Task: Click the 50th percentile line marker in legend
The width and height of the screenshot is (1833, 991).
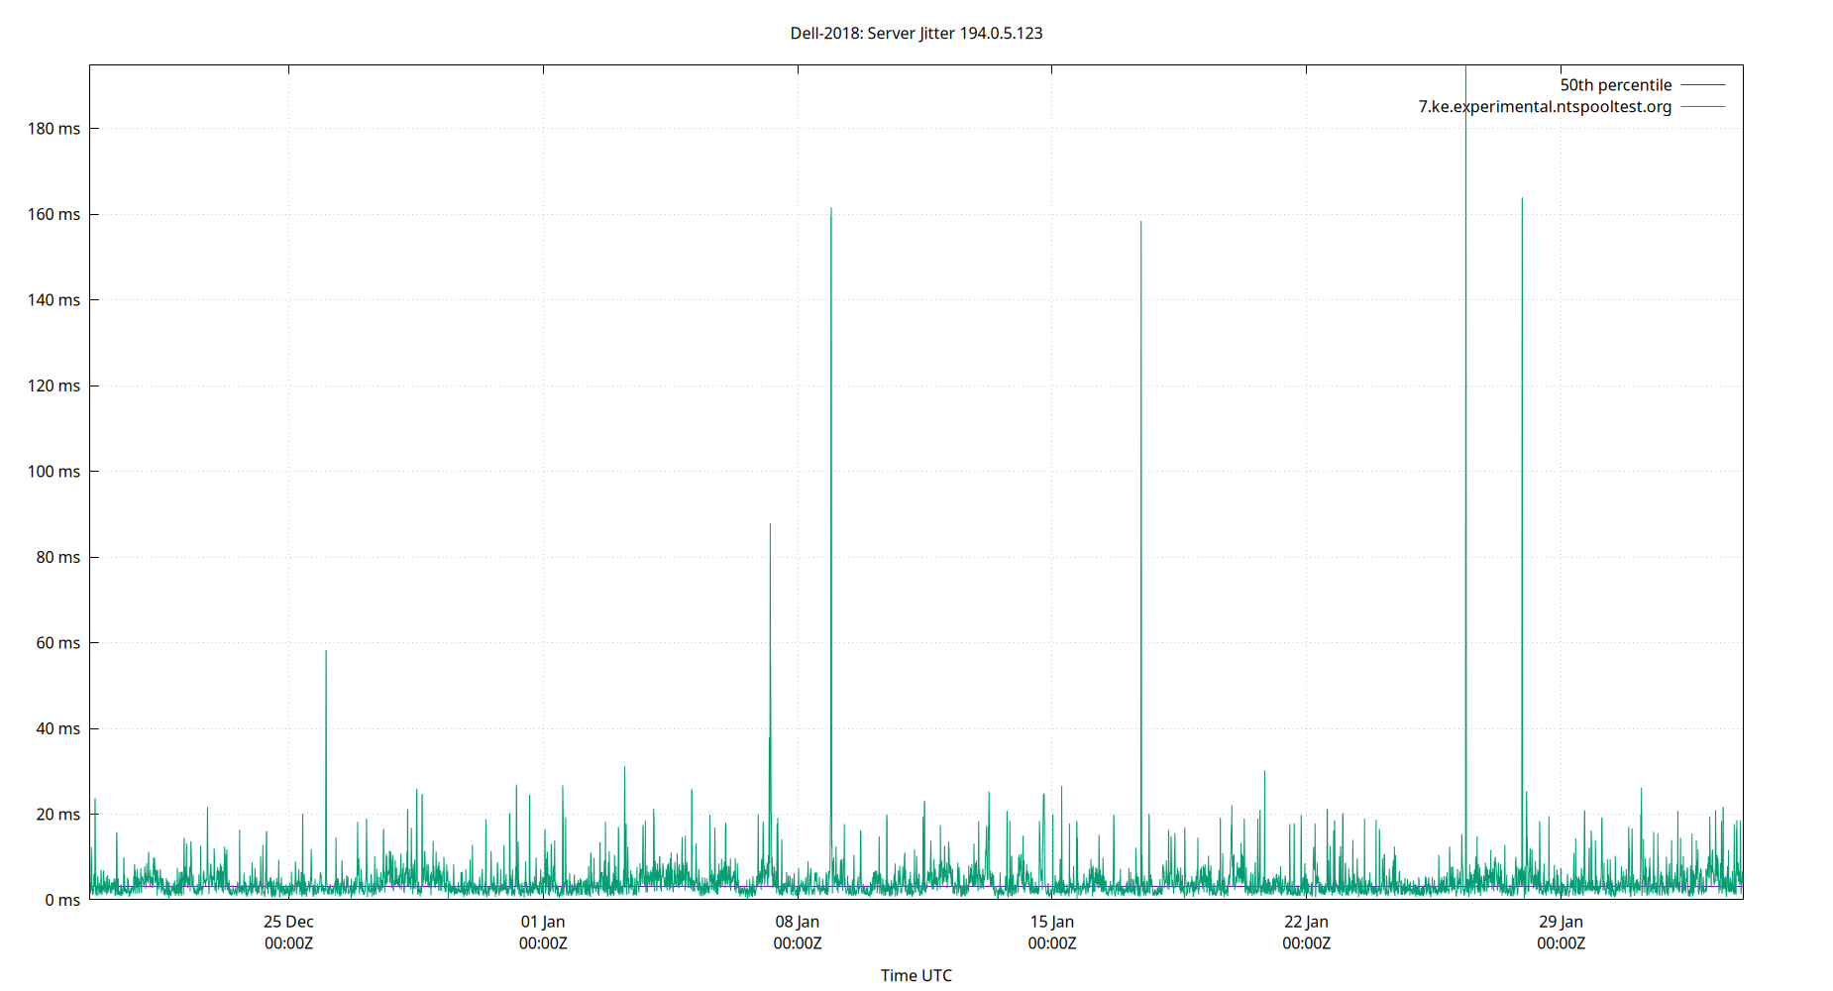Action: pyautogui.click(x=1701, y=84)
